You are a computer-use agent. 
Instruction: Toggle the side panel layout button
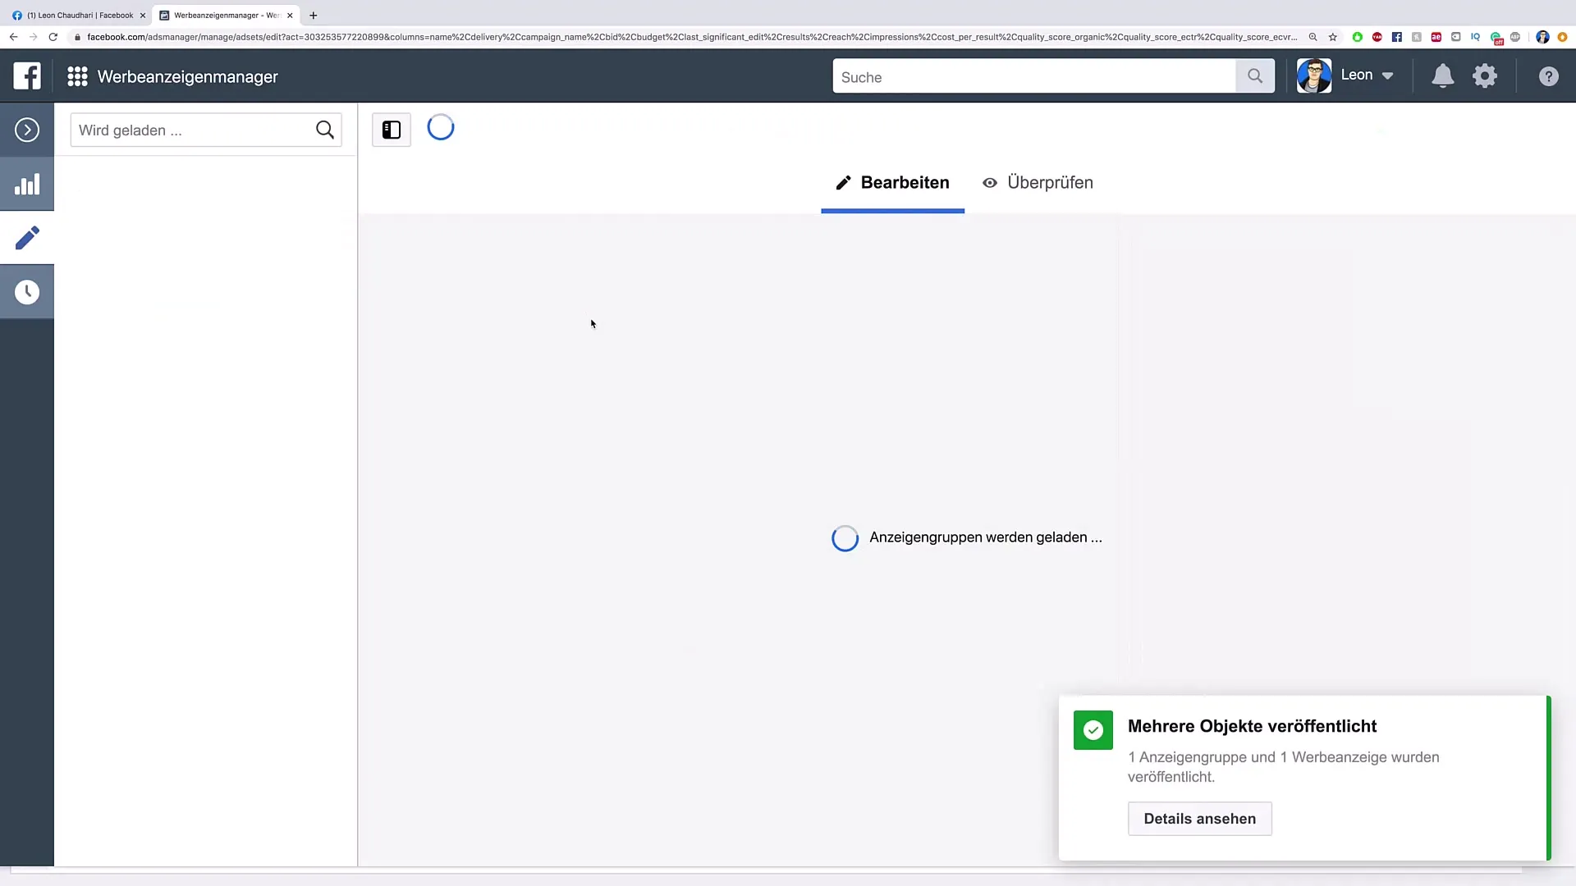click(392, 130)
